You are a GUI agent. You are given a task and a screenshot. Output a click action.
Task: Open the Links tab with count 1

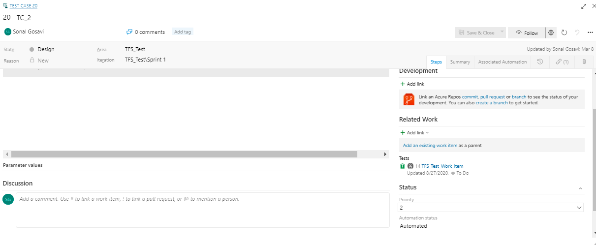coord(562,62)
